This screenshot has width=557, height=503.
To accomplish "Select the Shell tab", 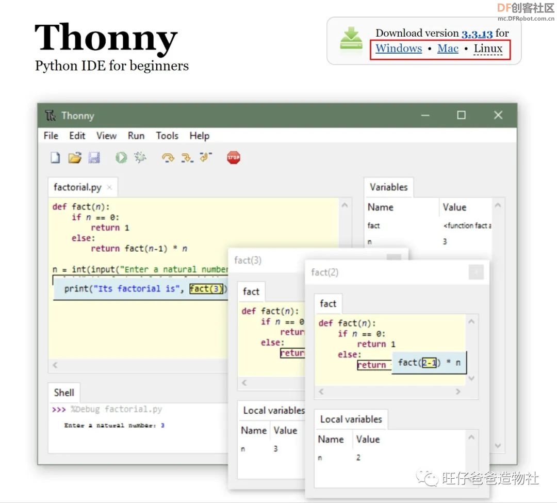I will 64,393.
